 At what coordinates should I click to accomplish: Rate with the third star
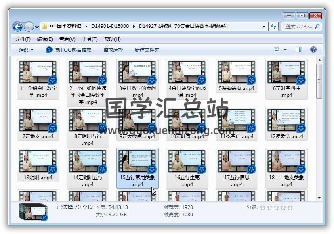click(276, 207)
